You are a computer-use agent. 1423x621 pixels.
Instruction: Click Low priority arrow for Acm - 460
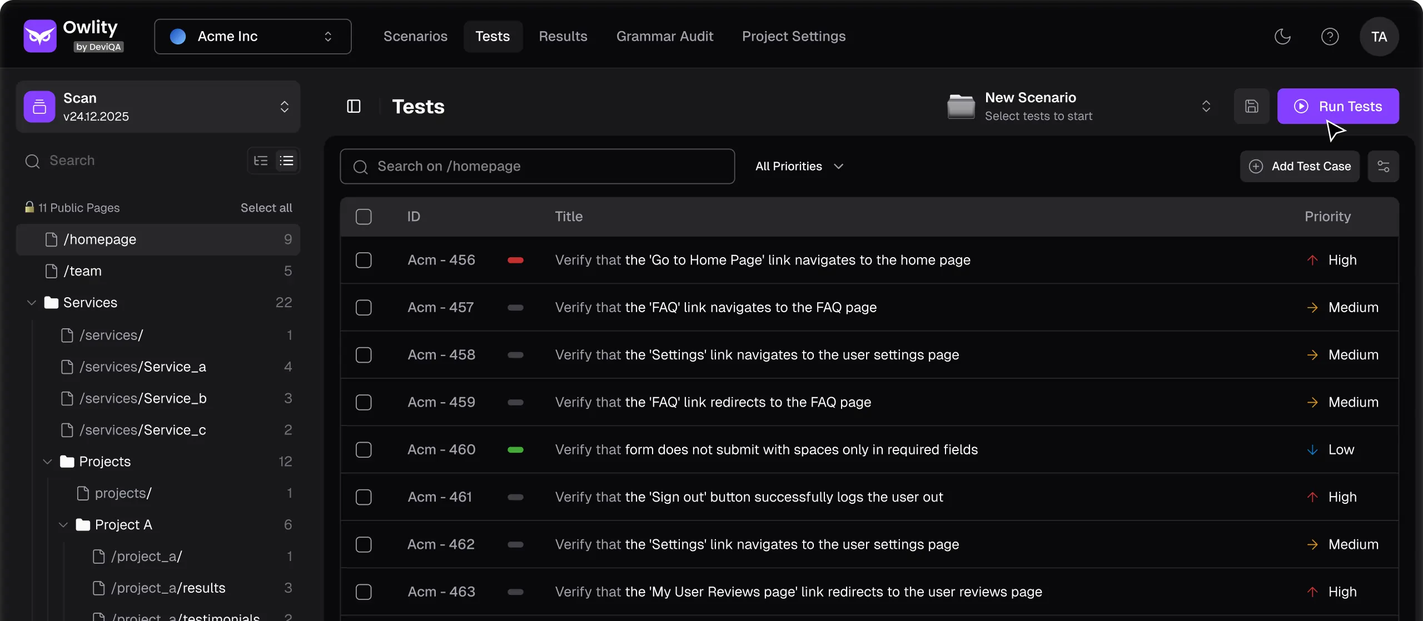click(1312, 449)
